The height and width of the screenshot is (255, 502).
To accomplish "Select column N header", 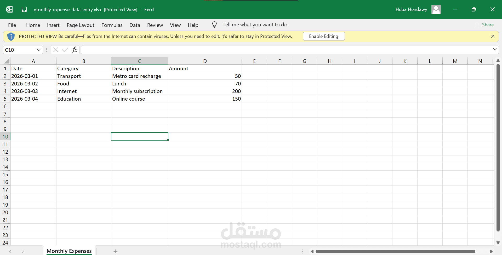I will pos(480,61).
